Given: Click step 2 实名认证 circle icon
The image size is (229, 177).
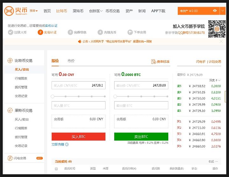Looking at the screenshot, I should pos(40,32).
